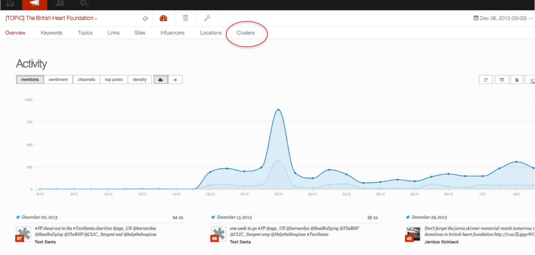Open the users icon in top bar

coord(60,4)
